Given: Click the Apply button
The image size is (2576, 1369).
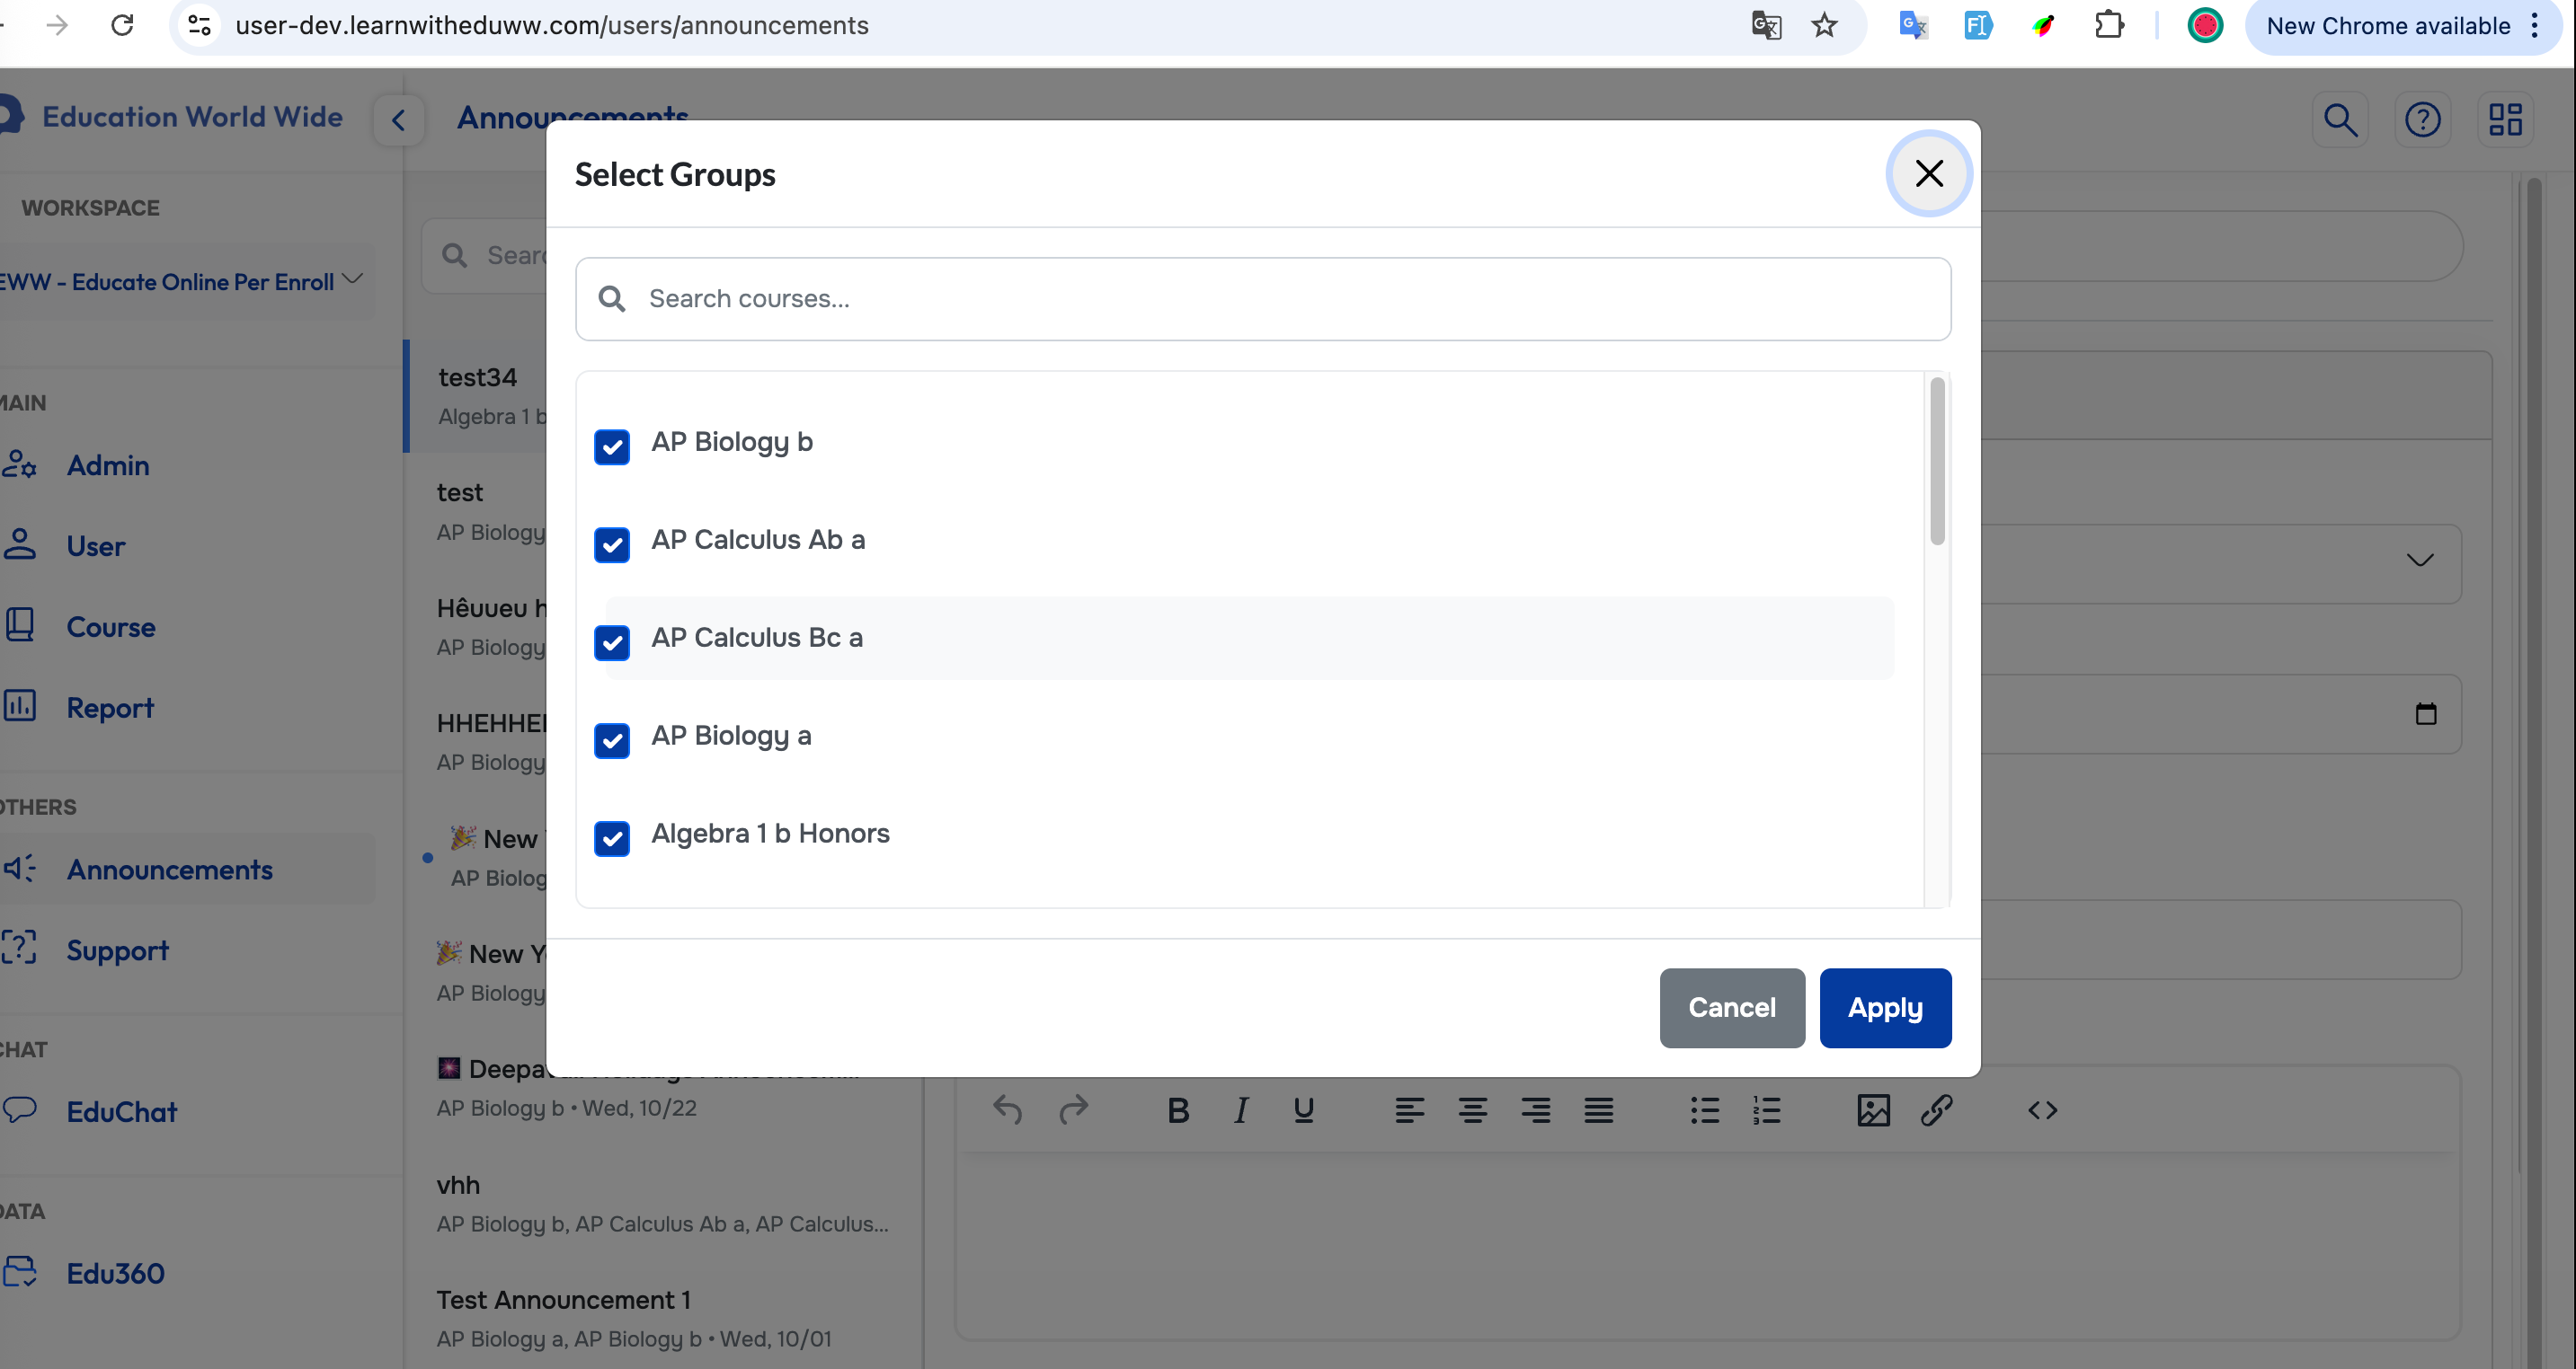Looking at the screenshot, I should [1884, 1007].
